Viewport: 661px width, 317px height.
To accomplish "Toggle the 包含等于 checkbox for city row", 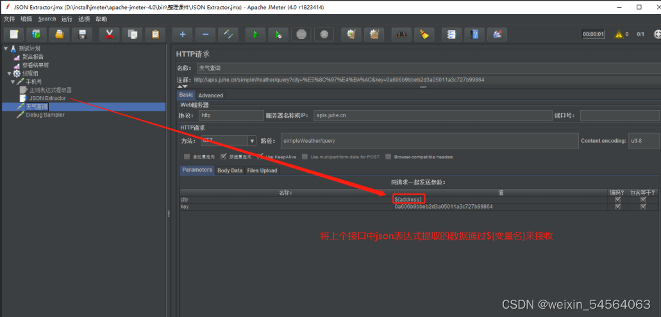I will (643, 200).
